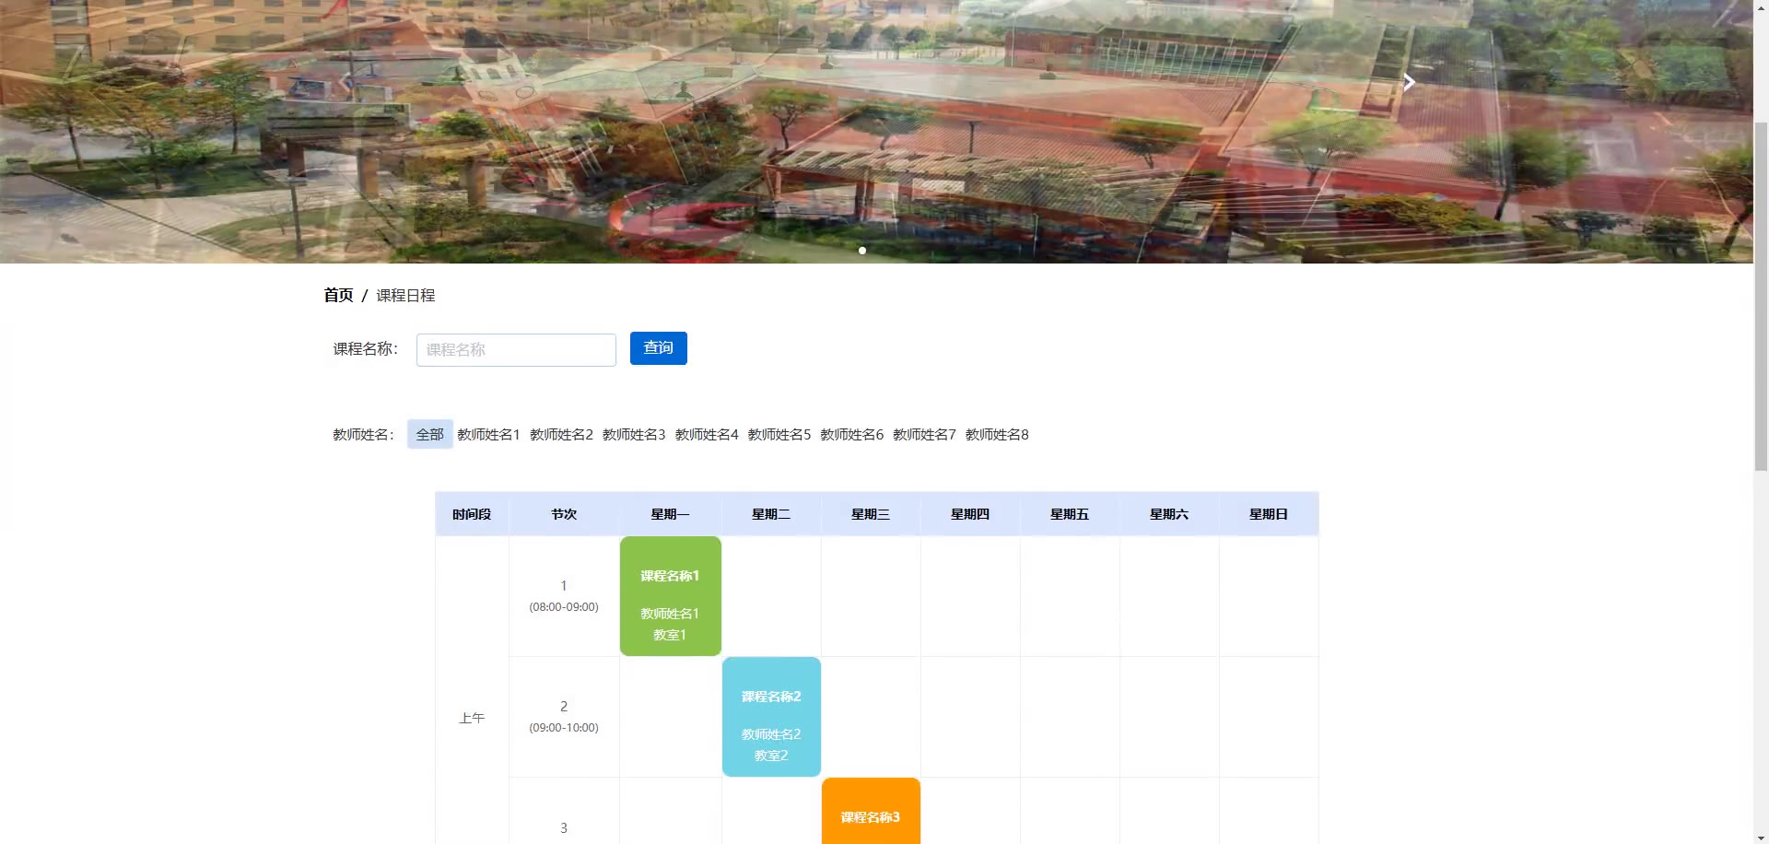Click the page vertical scrollbar thumb
The height and width of the screenshot is (844, 1769).
point(1761,295)
